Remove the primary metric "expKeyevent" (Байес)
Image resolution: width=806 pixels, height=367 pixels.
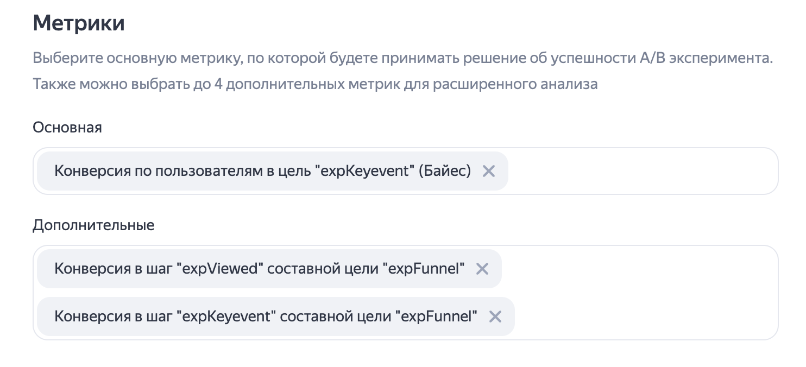coord(488,171)
